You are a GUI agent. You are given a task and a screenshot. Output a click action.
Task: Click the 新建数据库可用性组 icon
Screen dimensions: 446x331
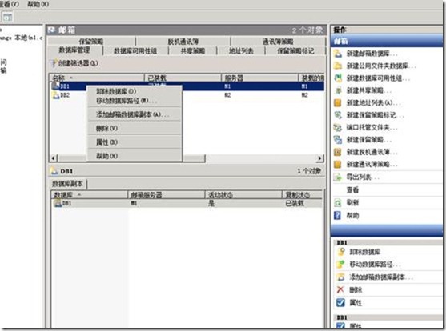point(338,78)
